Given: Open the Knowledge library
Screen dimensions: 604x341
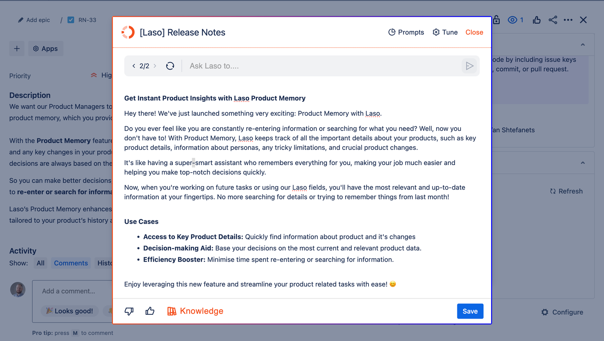Looking at the screenshot, I should pos(195,311).
